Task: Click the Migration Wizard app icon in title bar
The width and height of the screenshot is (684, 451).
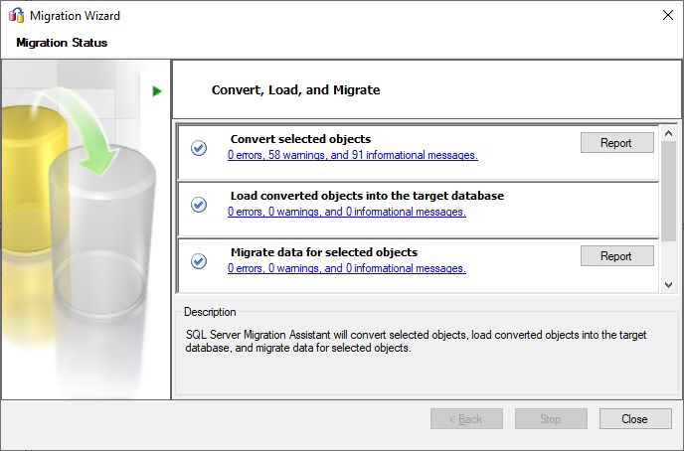Action: tap(16, 15)
